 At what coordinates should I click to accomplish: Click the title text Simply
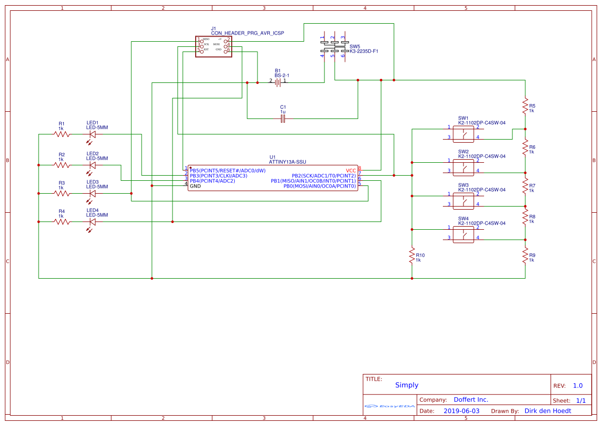click(407, 385)
